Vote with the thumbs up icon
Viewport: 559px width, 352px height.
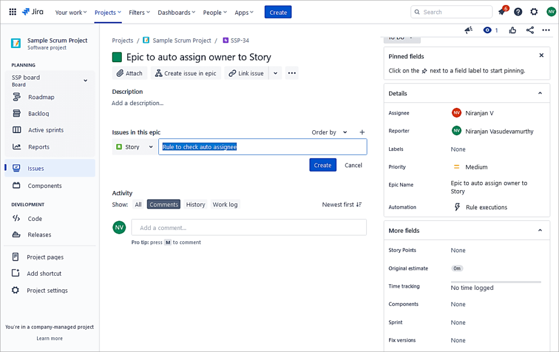coord(512,31)
